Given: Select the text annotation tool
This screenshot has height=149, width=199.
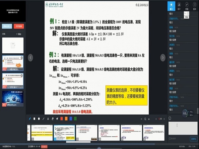Looking at the screenshot, I should 48,119.
